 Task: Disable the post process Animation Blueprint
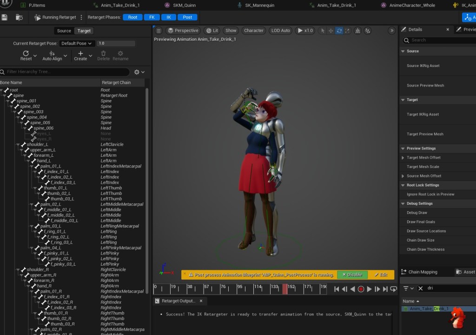(352, 275)
